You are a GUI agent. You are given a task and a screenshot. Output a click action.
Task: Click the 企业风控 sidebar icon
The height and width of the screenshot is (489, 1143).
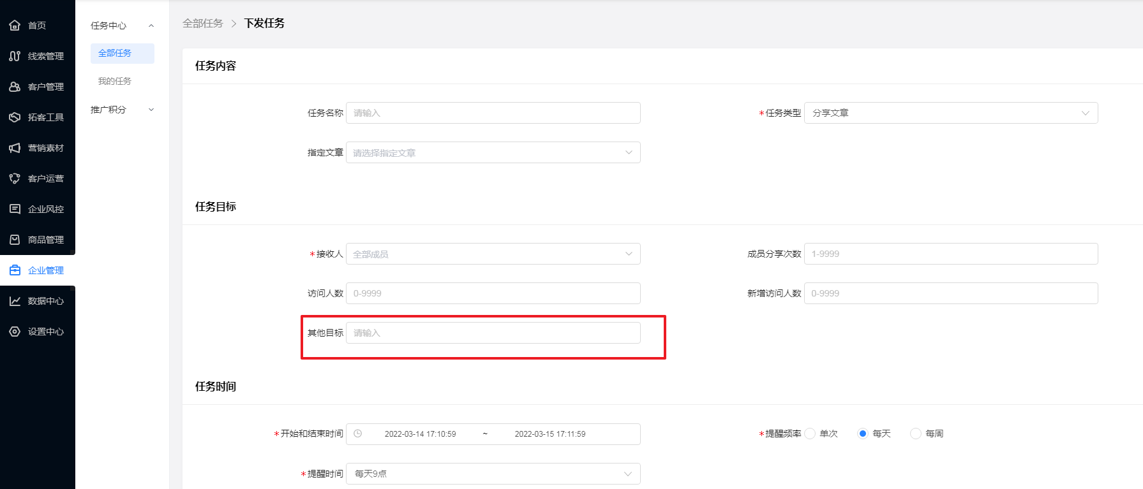click(15, 209)
